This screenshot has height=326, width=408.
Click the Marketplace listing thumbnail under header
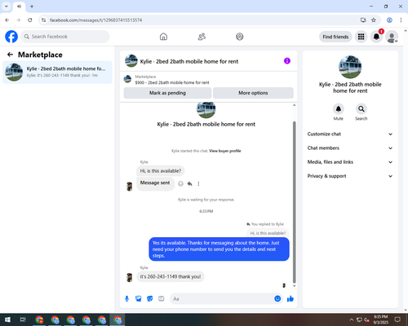pyautogui.click(x=127, y=79)
